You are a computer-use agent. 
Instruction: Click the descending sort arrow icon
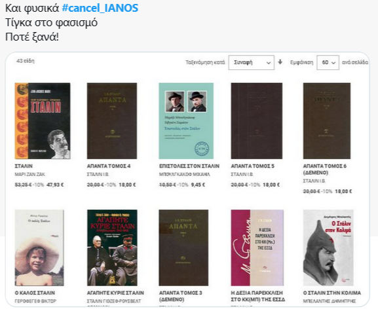(280, 62)
